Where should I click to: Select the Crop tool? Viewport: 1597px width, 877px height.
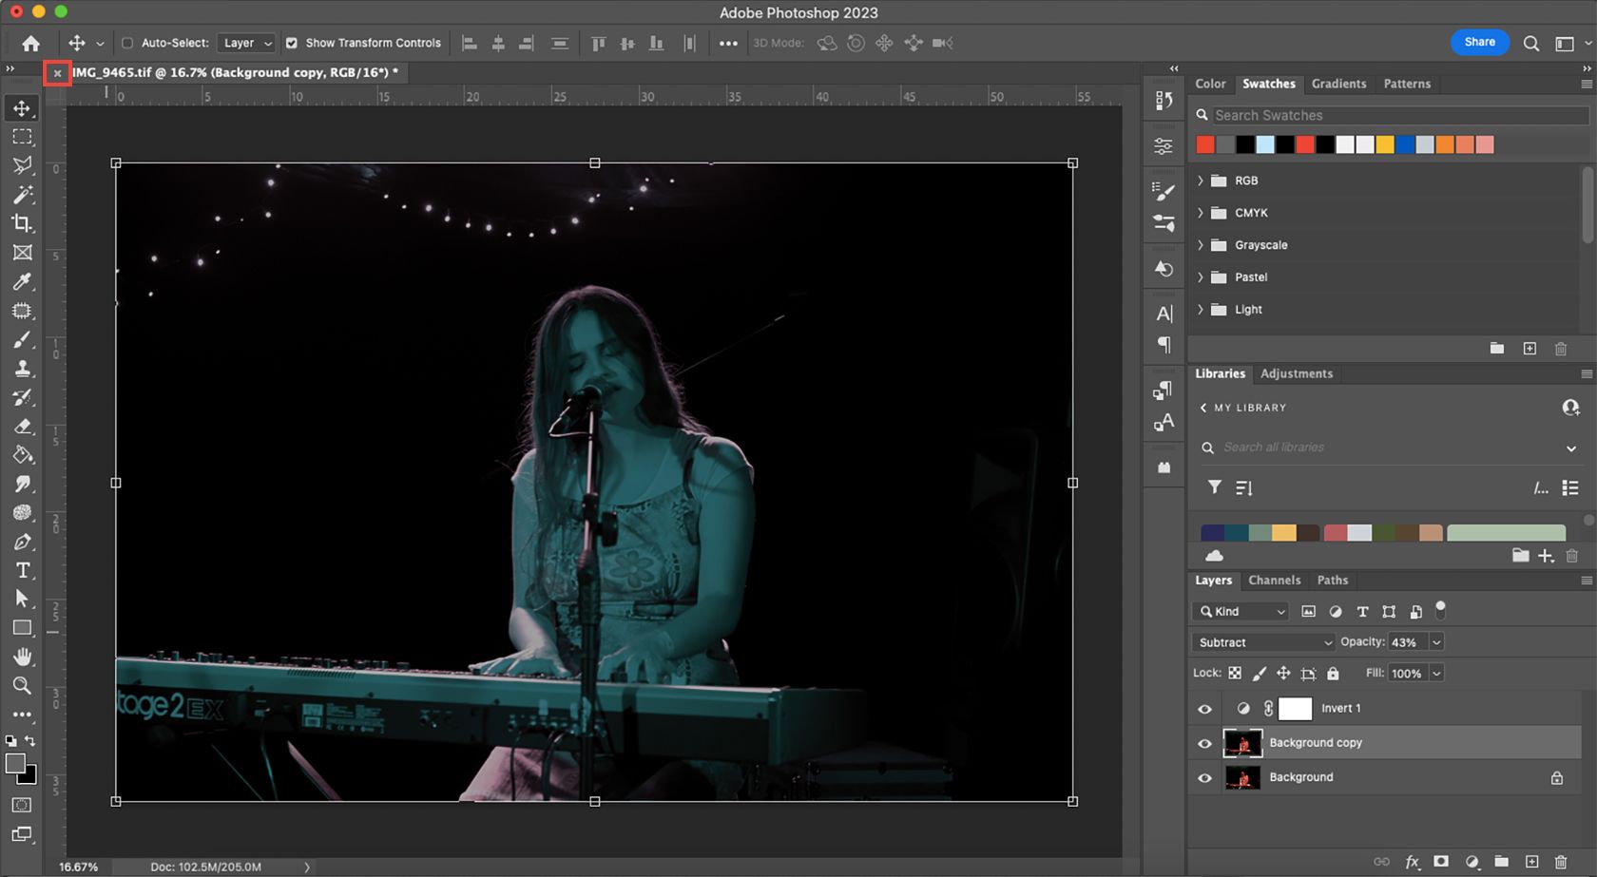22,223
